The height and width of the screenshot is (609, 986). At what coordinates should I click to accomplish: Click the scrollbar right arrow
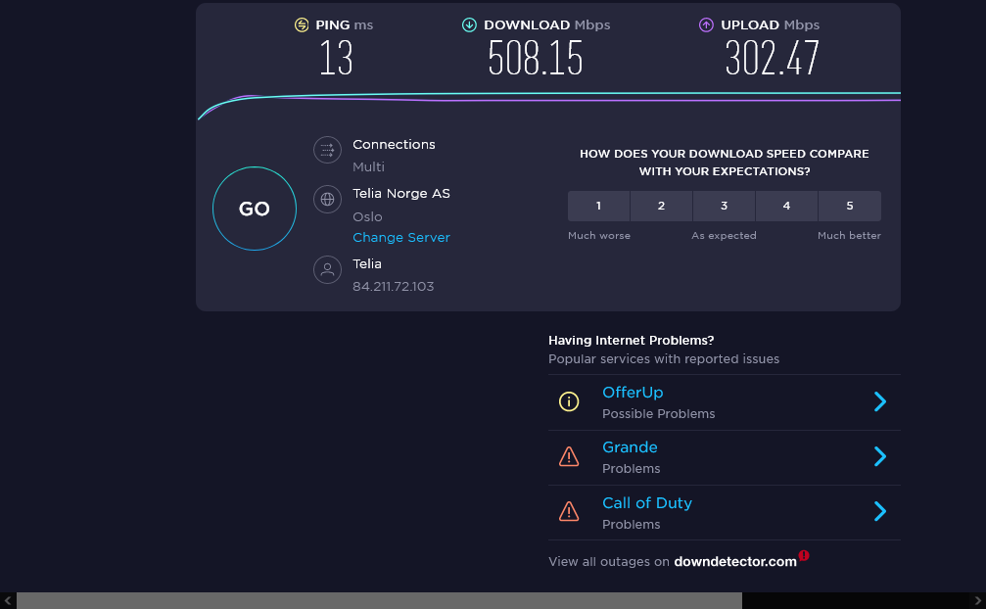click(x=977, y=600)
